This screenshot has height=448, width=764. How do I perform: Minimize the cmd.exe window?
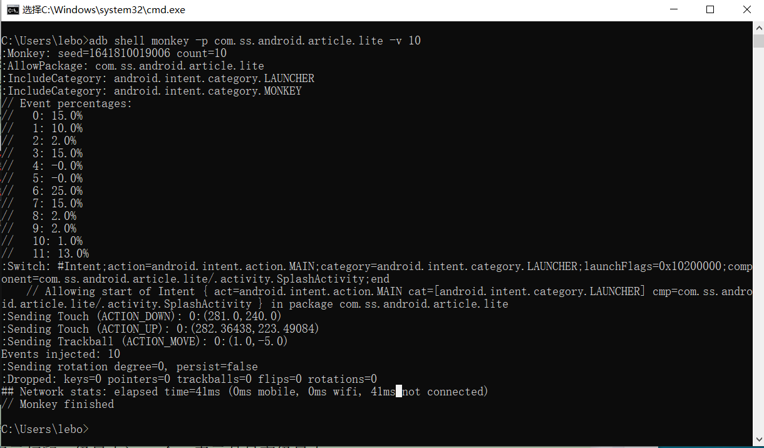point(674,9)
